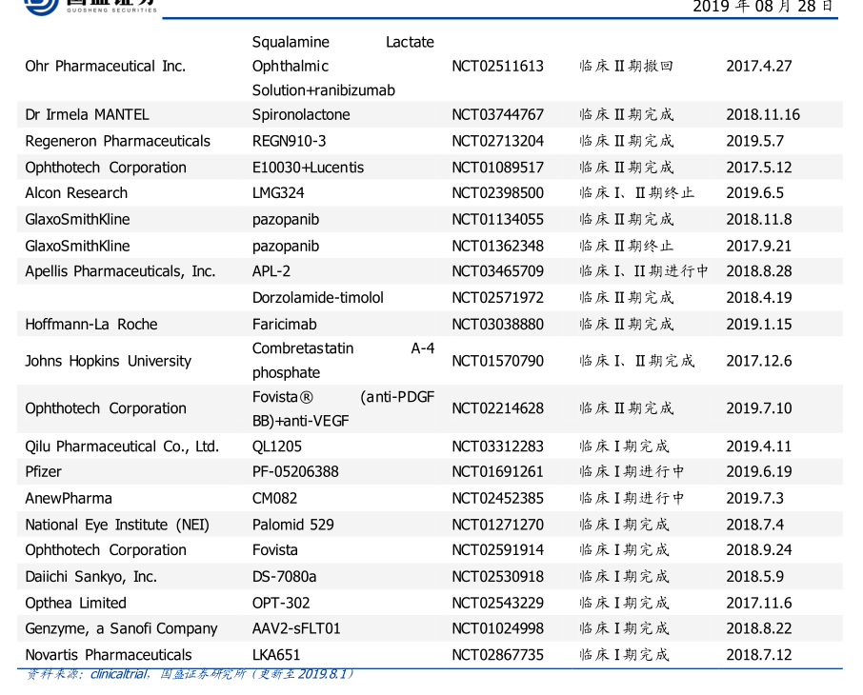Click Pfizer drug PF-05206388
The width and height of the screenshot is (863, 695).
[295, 472]
